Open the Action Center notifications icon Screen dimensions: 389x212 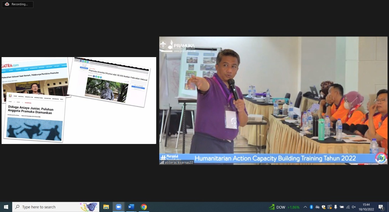(381, 207)
